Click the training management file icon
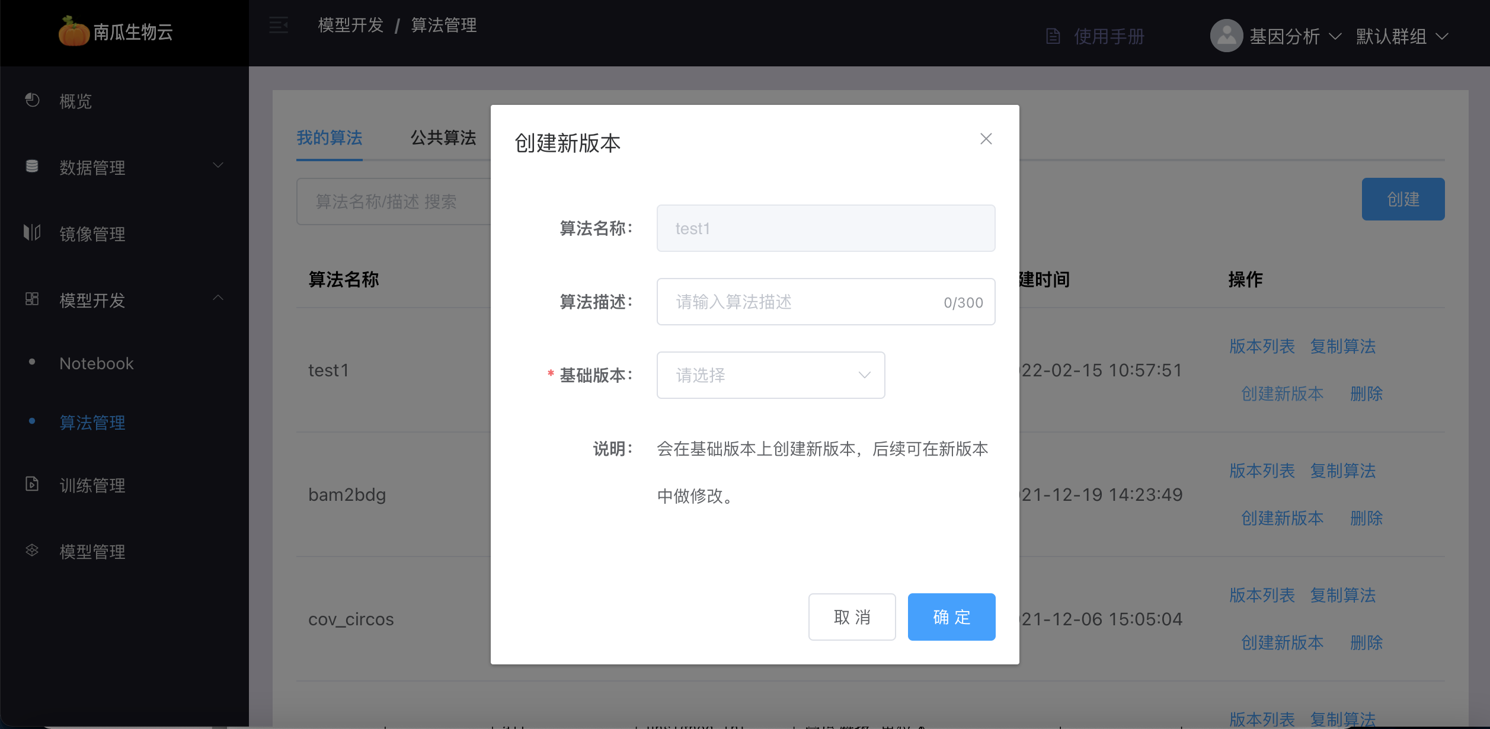This screenshot has width=1490, height=729. coord(32,484)
